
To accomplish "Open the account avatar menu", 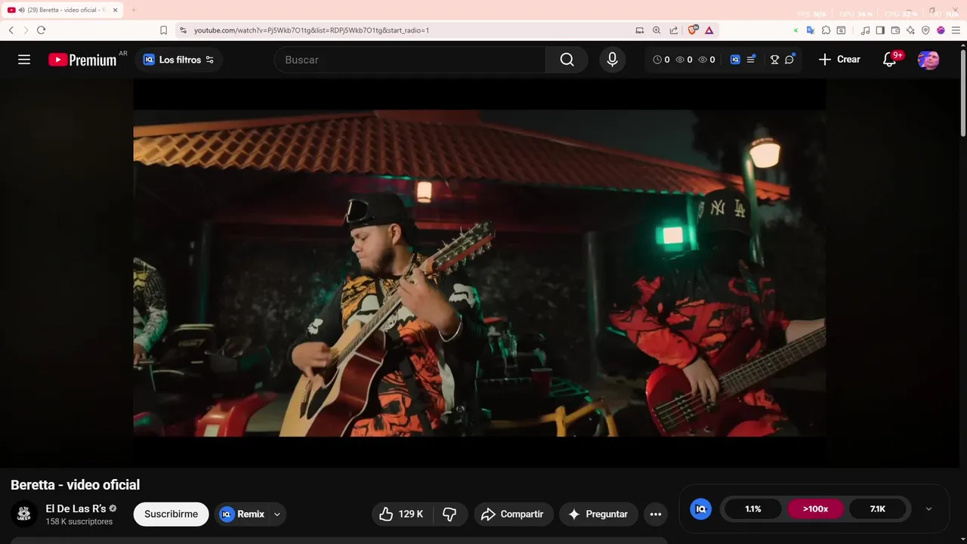I will click(928, 60).
